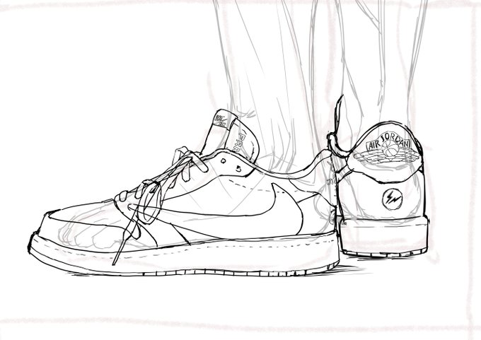Click the numeral 5 near the top eyelet
Viewport: 481px width, 340px height.
(x=238, y=168)
